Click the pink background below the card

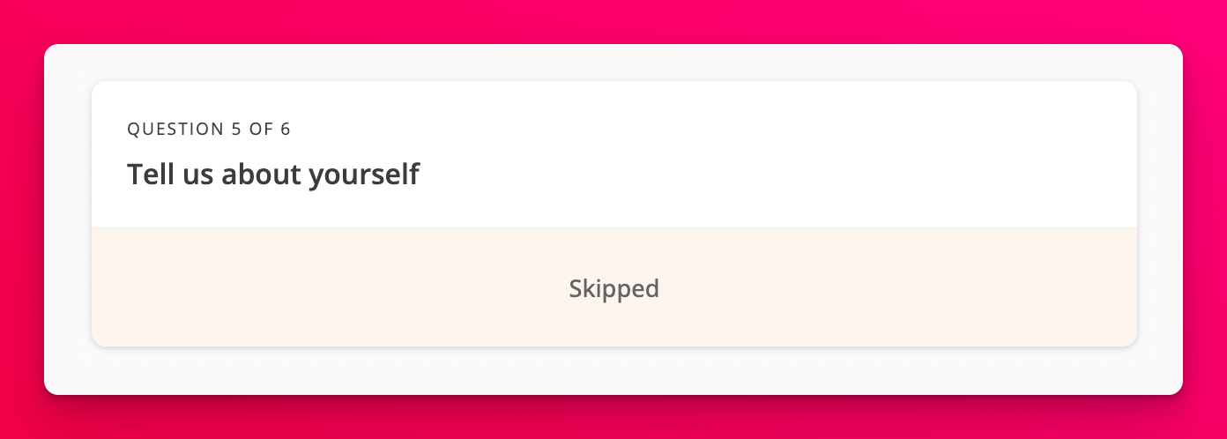[613, 418]
